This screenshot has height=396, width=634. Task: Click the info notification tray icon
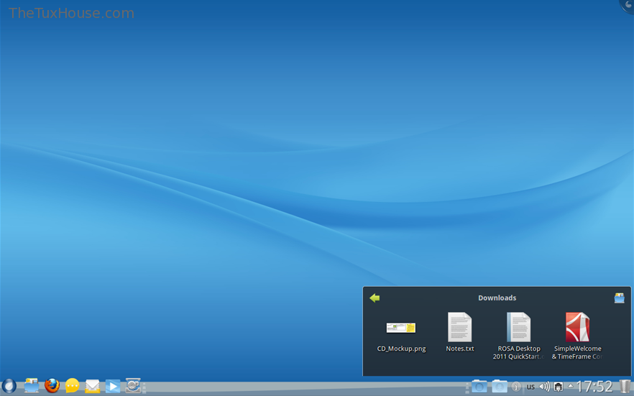(515, 387)
